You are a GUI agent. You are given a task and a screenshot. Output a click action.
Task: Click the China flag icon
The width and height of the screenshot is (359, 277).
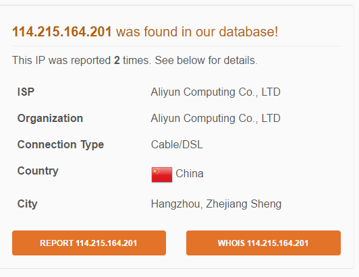(x=162, y=175)
